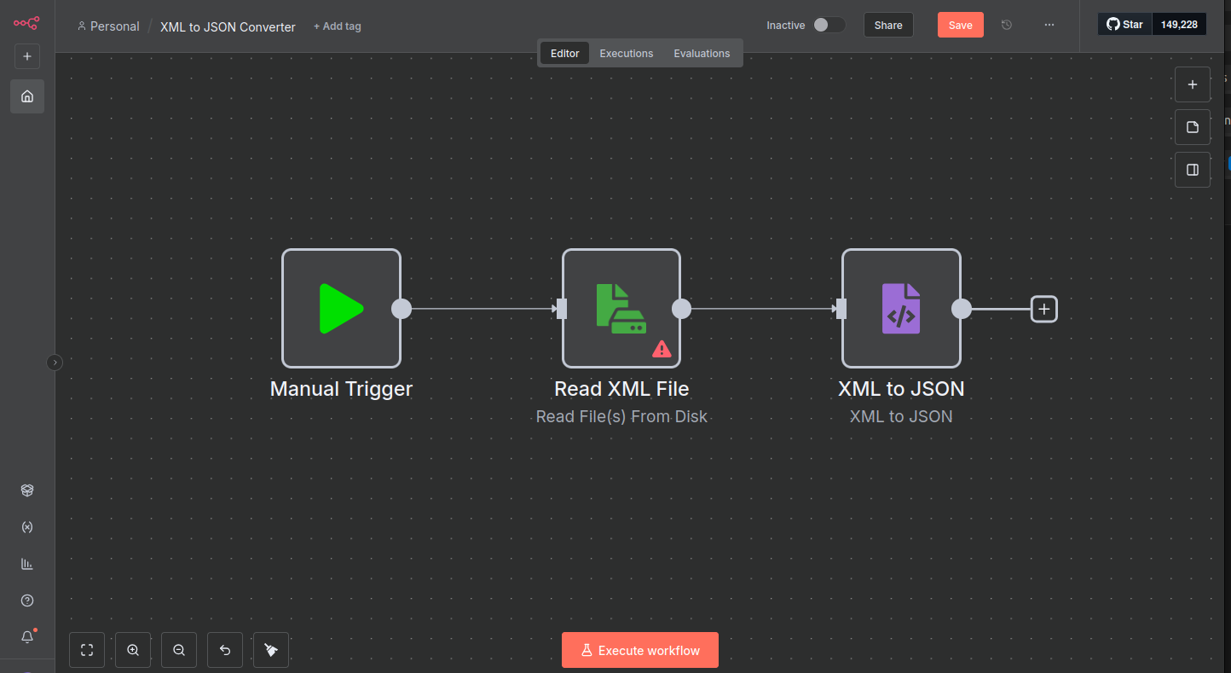Viewport: 1231px width, 673px height.
Task: Open the templates cube icon
Action: point(27,490)
